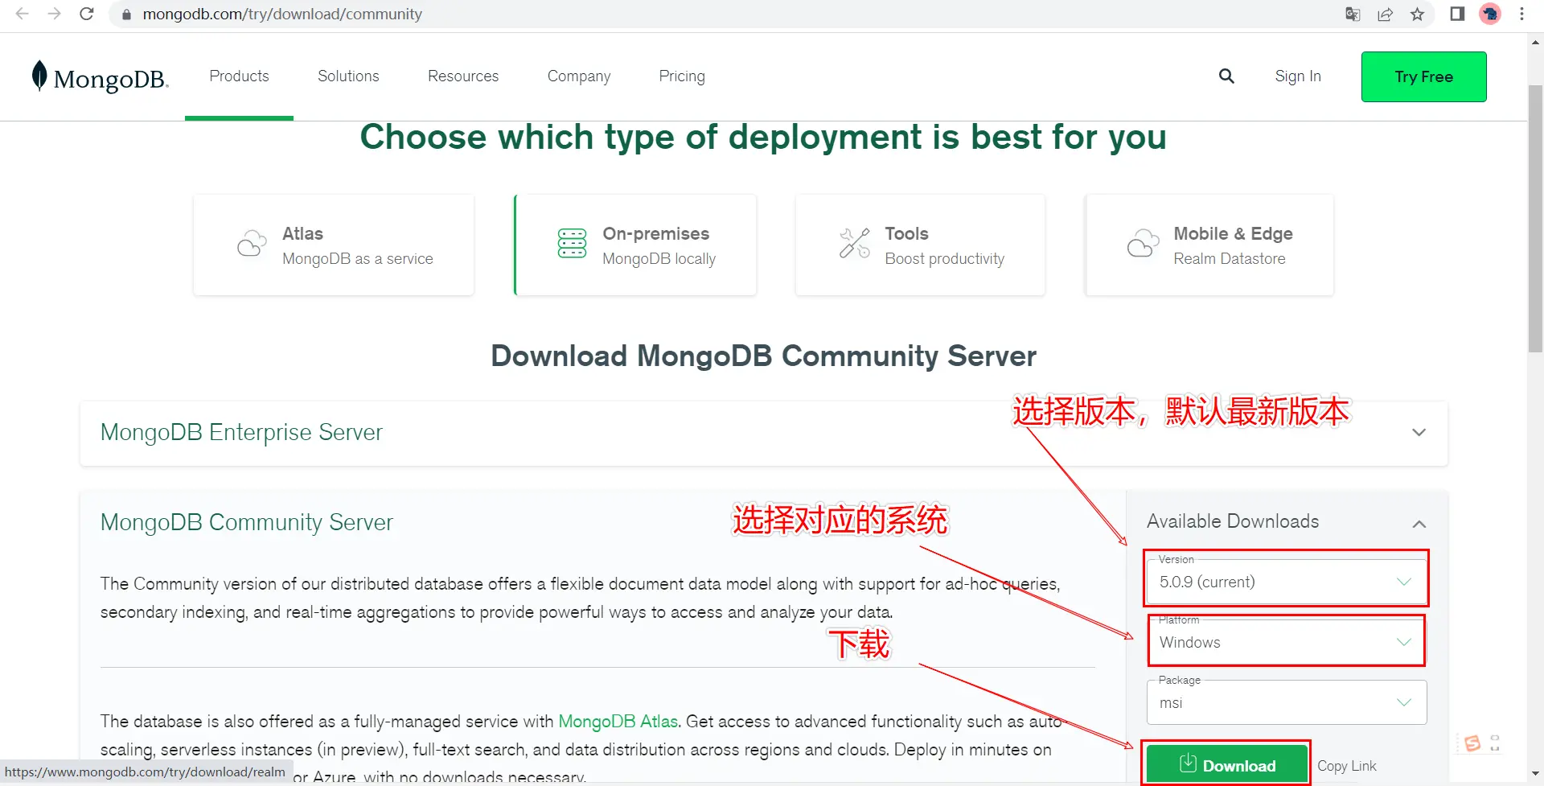The width and height of the screenshot is (1544, 786).
Task: Click the Atlas cloud icon
Action: (x=252, y=243)
